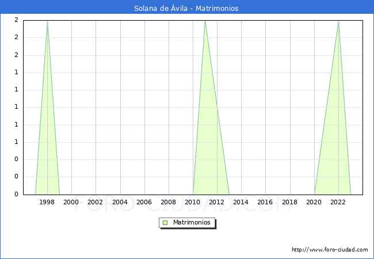Viewport: 374px width, 259px height.
Task: Click the chart title Solana de Ávila - Matrimonios
Action: pos(186,8)
